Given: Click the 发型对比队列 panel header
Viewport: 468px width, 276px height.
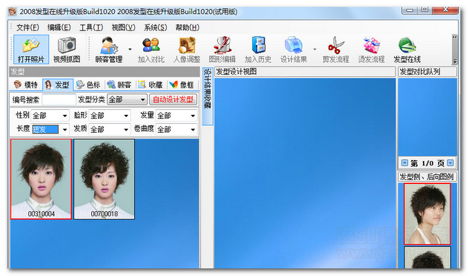Looking at the screenshot, I should click(427, 72).
